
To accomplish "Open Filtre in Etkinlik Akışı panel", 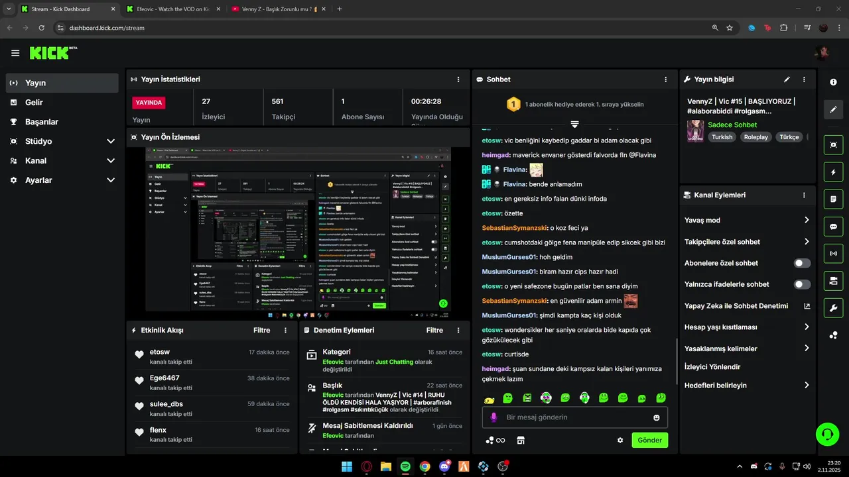I will pos(261,330).
